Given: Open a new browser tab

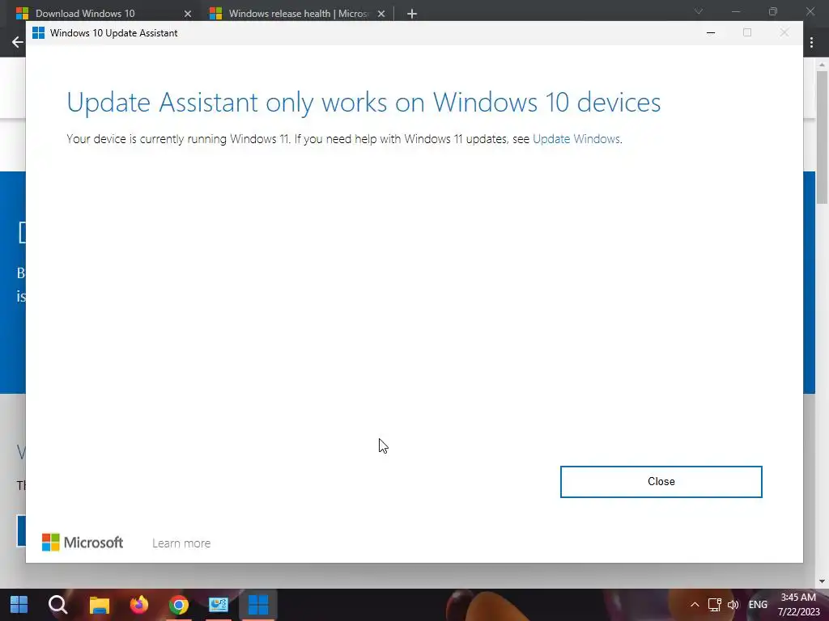Looking at the screenshot, I should (x=412, y=14).
